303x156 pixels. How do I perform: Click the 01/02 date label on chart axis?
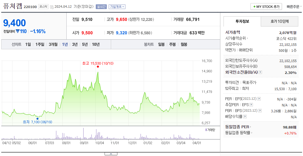click(x=148, y=143)
